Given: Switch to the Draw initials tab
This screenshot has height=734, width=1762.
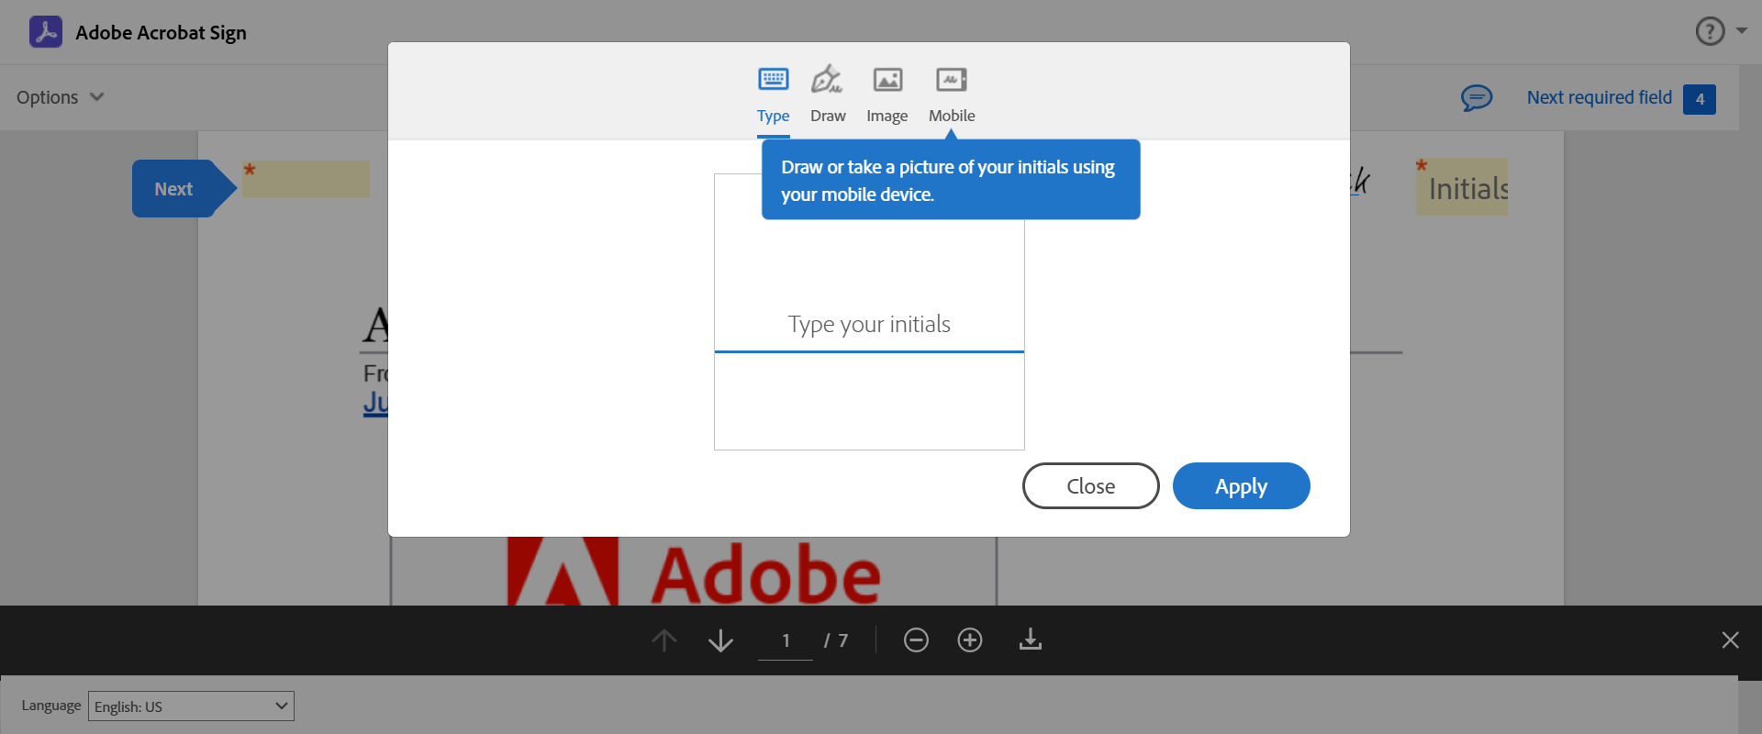Looking at the screenshot, I should coord(828,95).
